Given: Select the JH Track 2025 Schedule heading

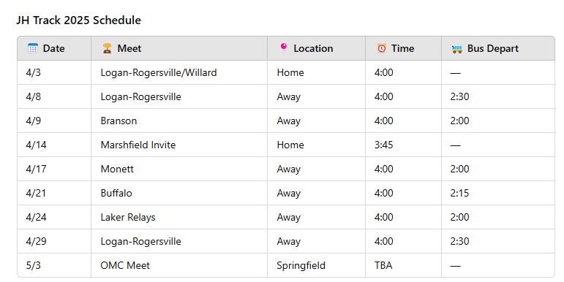Looking at the screenshot, I should [x=79, y=20].
